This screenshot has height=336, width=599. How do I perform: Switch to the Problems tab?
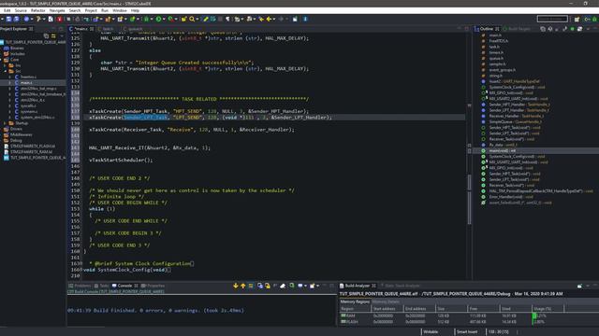pyautogui.click(x=80, y=286)
